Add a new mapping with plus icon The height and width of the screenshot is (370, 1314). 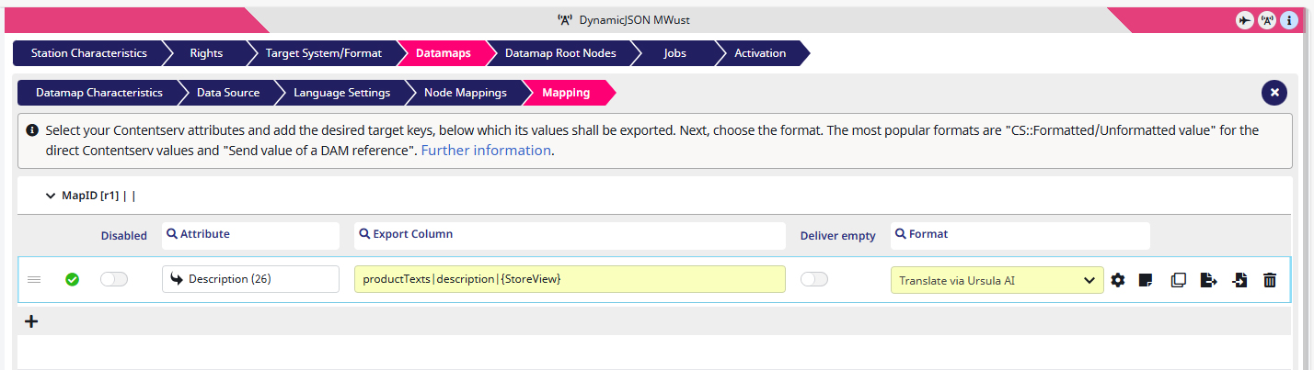click(30, 321)
